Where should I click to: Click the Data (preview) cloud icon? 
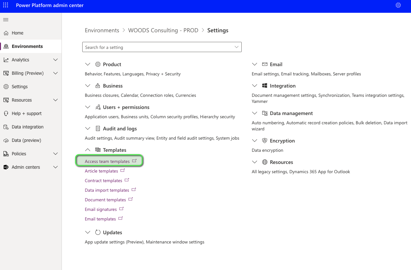(x=6, y=140)
